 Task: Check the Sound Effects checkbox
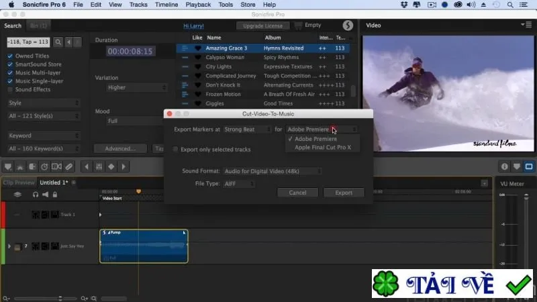10,89
